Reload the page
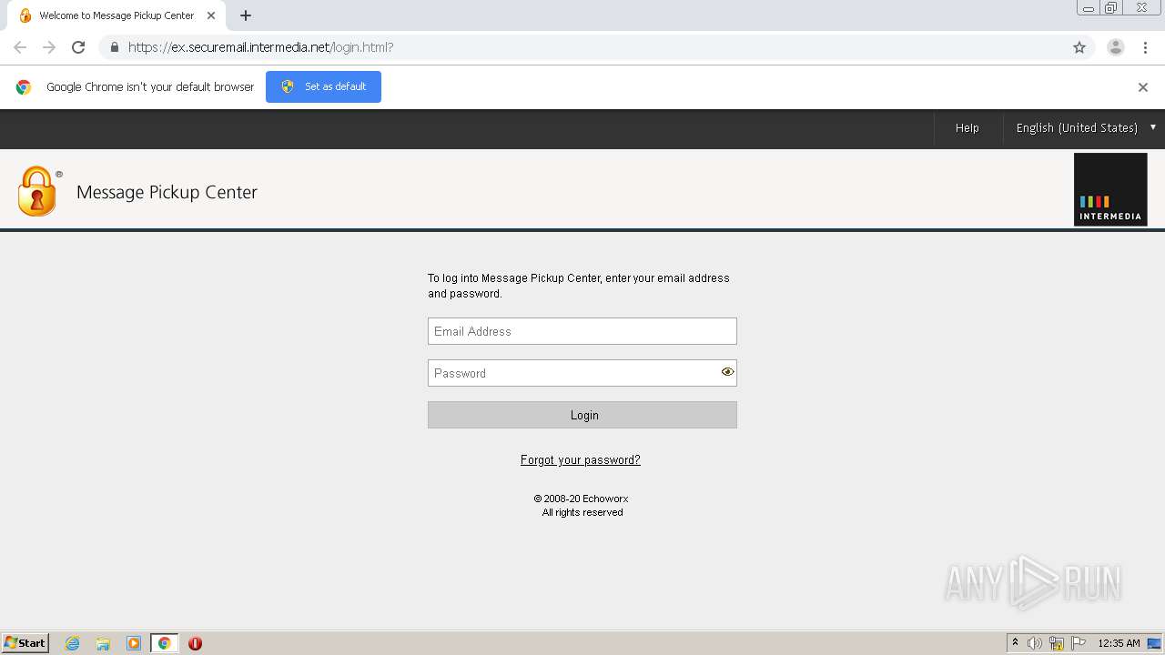The height and width of the screenshot is (655, 1165). point(78,47)
